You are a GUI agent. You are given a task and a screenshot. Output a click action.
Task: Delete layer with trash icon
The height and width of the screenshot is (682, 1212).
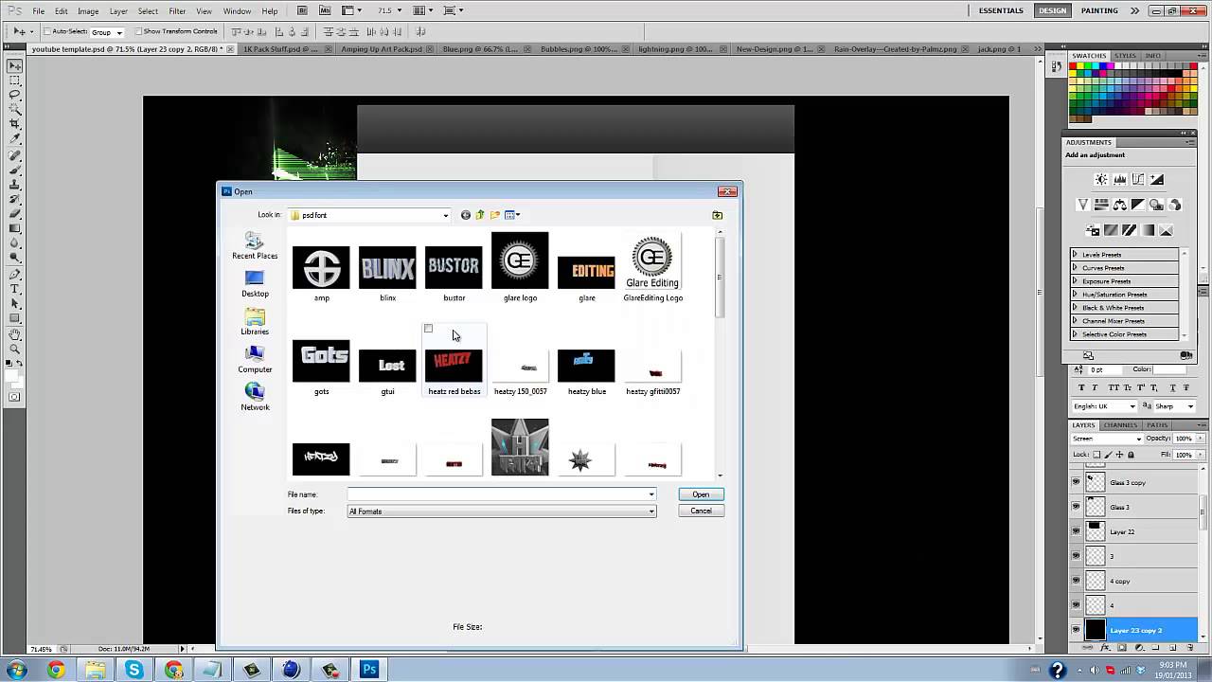coord(1189,648)
